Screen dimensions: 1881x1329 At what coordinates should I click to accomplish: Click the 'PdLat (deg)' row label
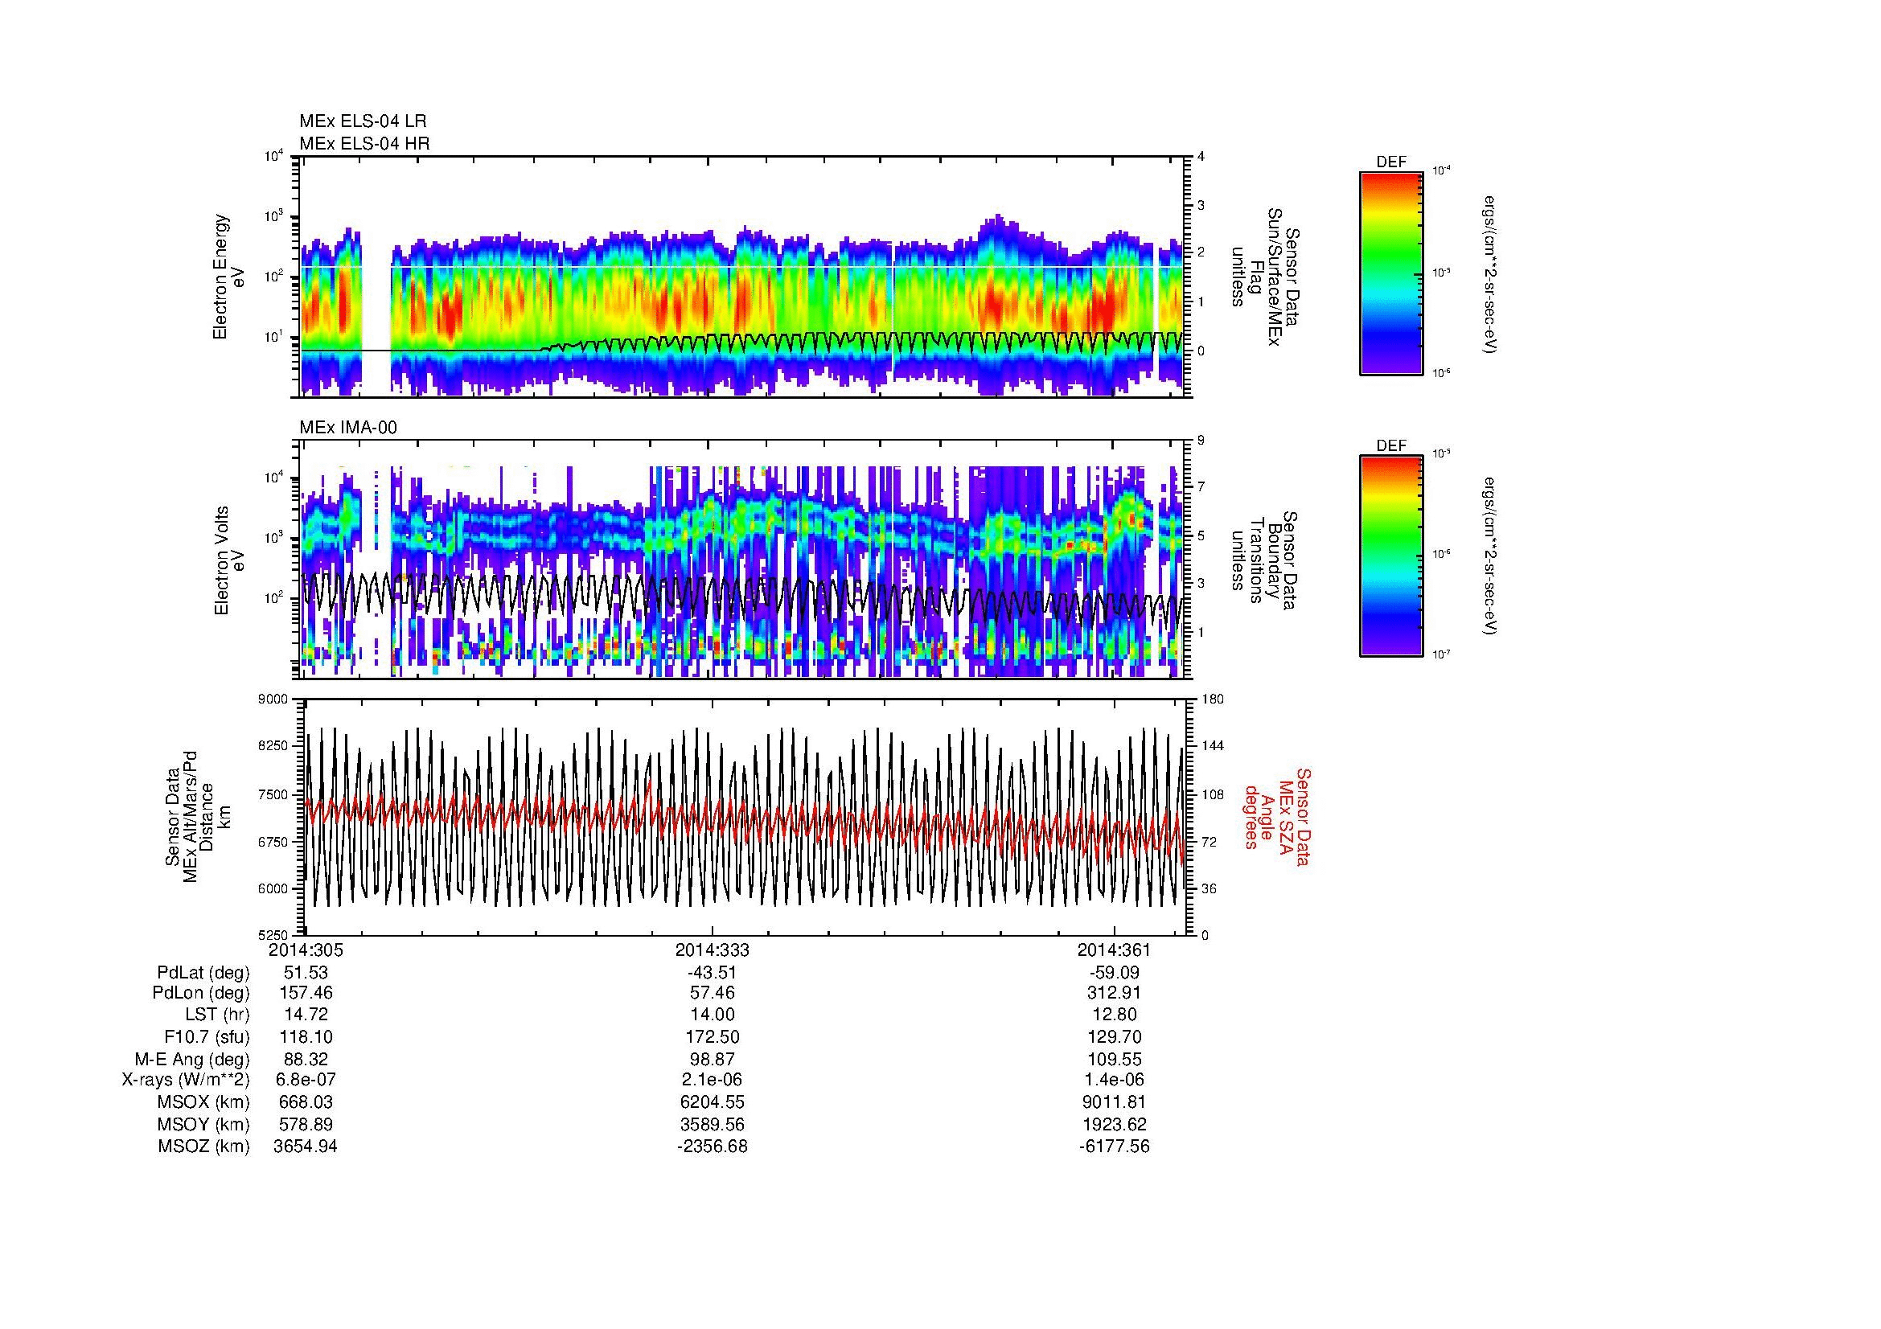(x=203, y=973)
